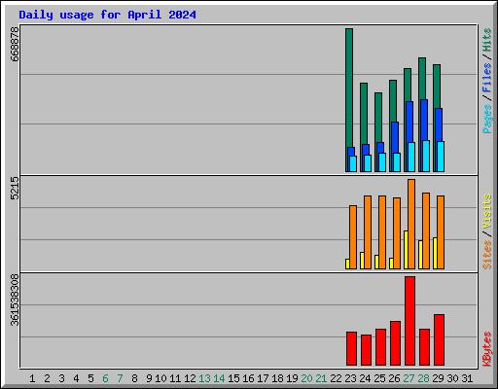498x389 pixels.
Task: Click the yellow sites bar for day 27
Action: 406,250
